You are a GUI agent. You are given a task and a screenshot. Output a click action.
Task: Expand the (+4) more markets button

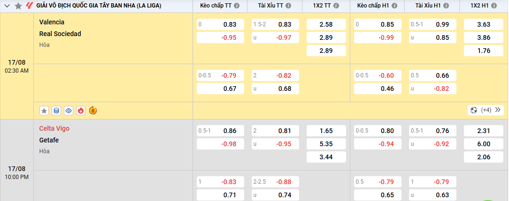click(486, 110)
